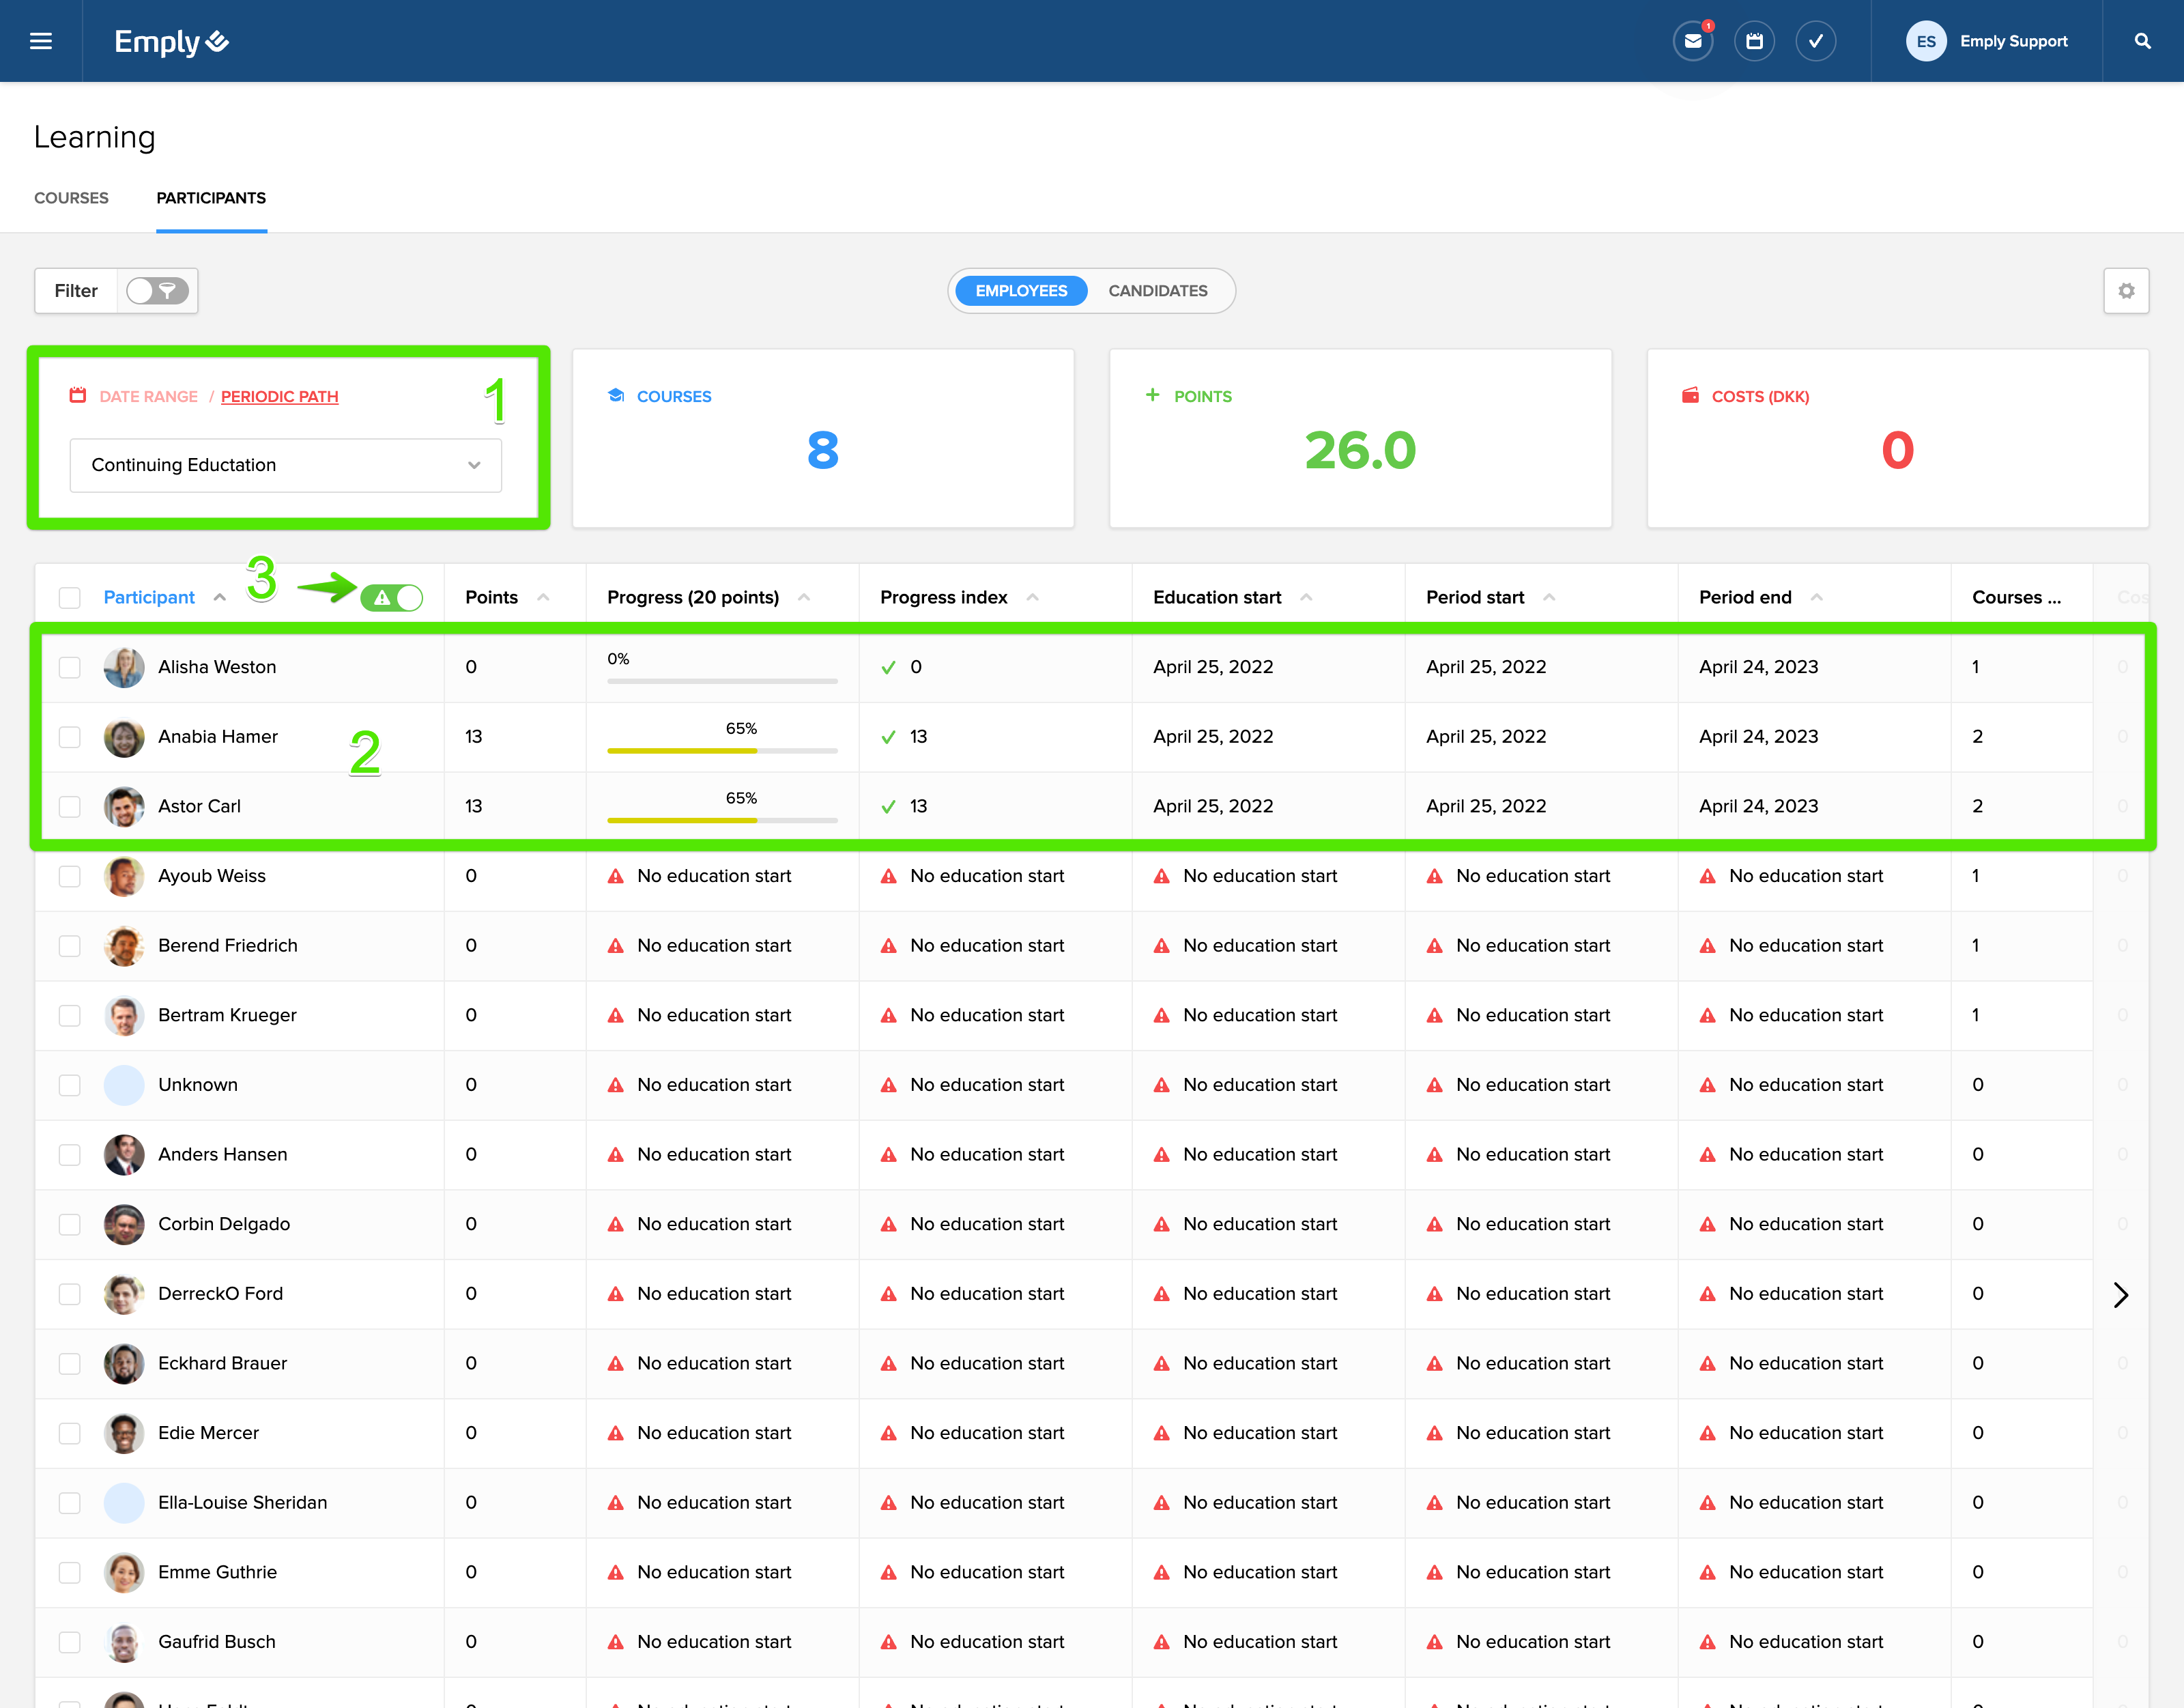Sort by Points column arrow

pyautogui.click(x=543, y=598)
